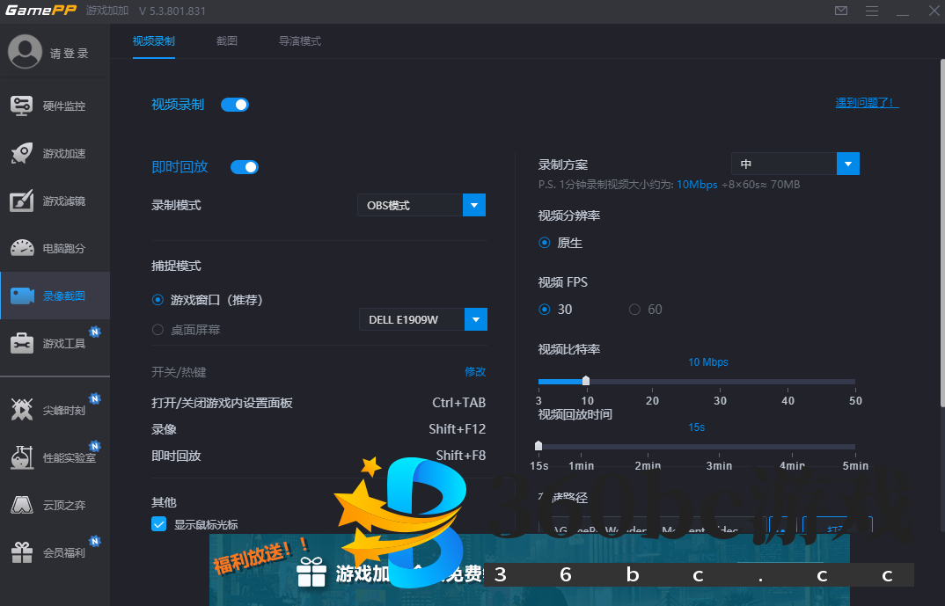Screen dimensions: 945x606
Task: Disable the 视频录制 recording toggle
Action: [x=235, y=104]
